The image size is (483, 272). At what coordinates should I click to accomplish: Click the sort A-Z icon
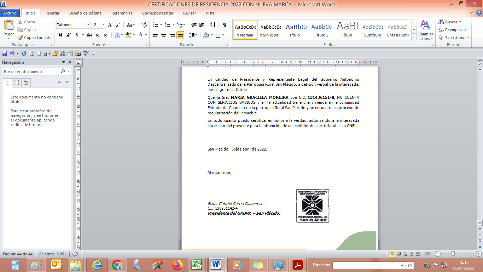213,25
